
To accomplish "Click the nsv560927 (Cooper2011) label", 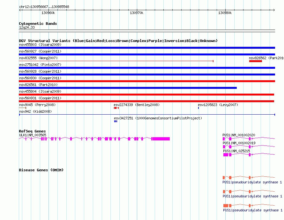I will pyautogui.click(x=40, y=51).
